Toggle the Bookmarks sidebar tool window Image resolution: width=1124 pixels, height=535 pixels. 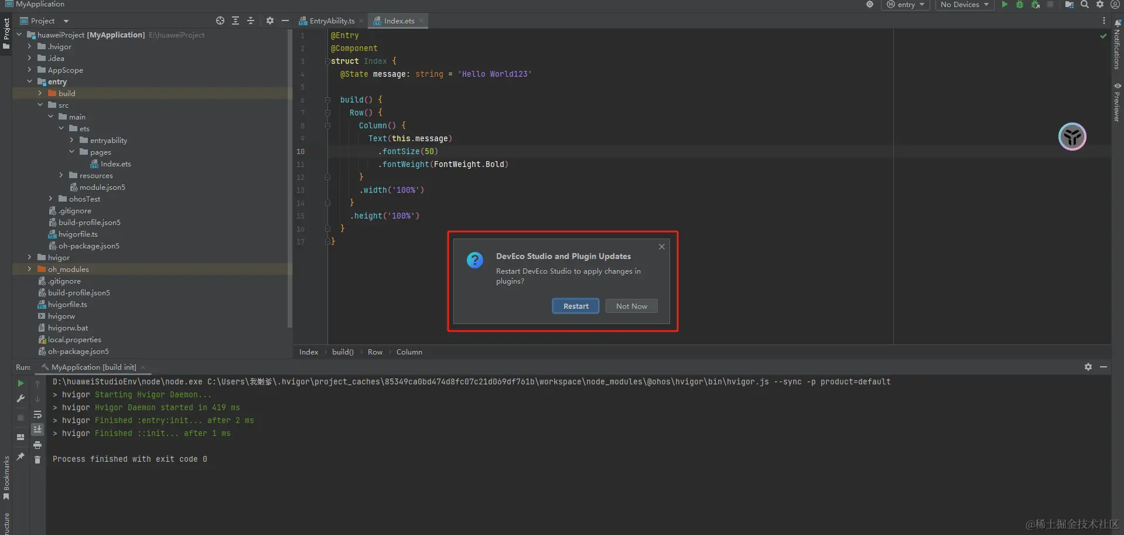pos(6,478)
